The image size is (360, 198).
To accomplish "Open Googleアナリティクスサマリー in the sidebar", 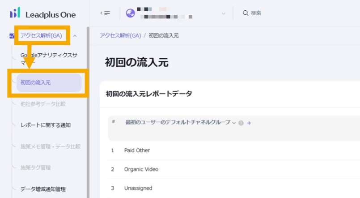I will [48, 59].
